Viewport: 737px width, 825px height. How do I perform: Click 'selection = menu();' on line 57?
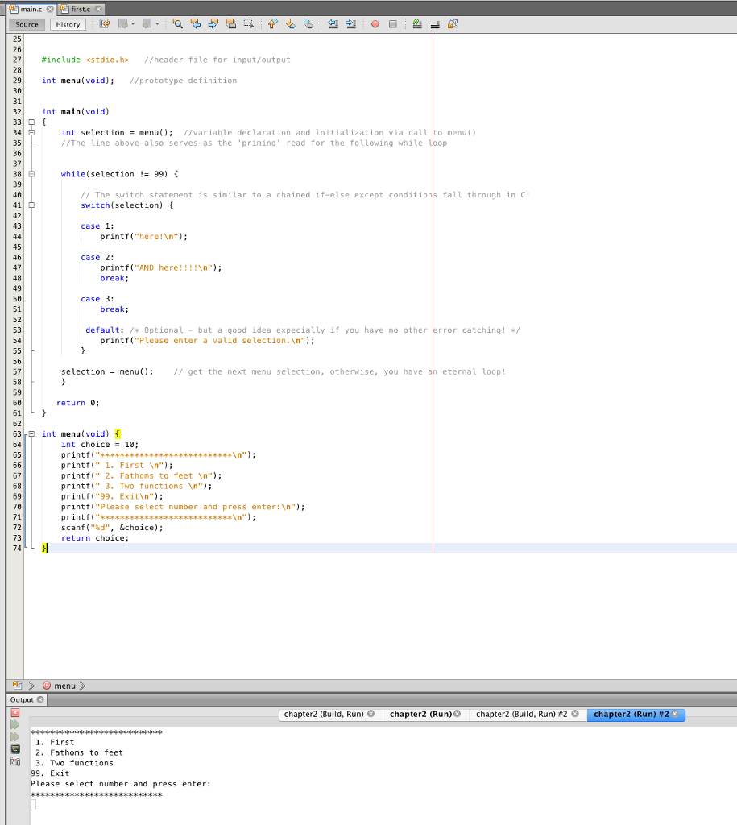(107, 371)
